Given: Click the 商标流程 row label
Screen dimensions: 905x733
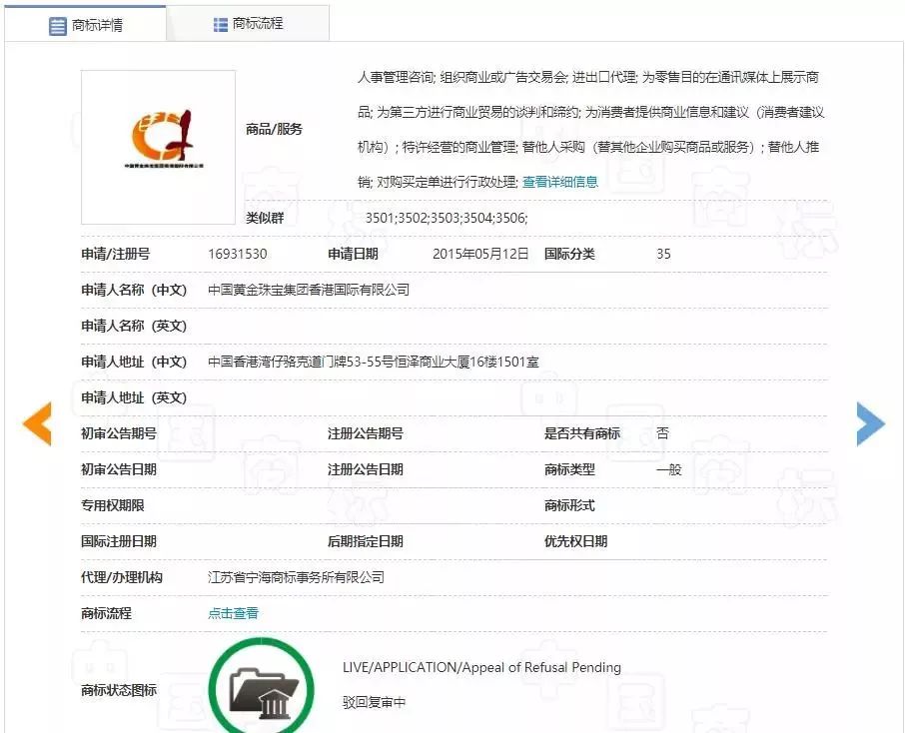Looking at the screenshot, I should click(106, 613).
